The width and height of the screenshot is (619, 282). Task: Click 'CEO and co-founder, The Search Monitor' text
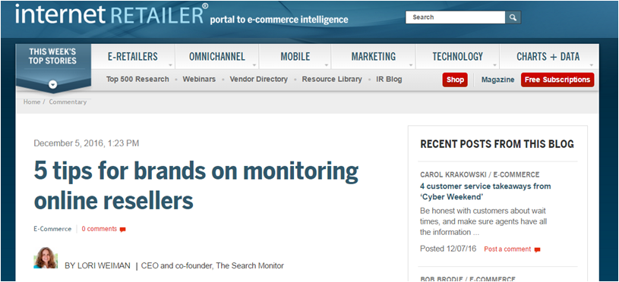(x=213, y=266)
